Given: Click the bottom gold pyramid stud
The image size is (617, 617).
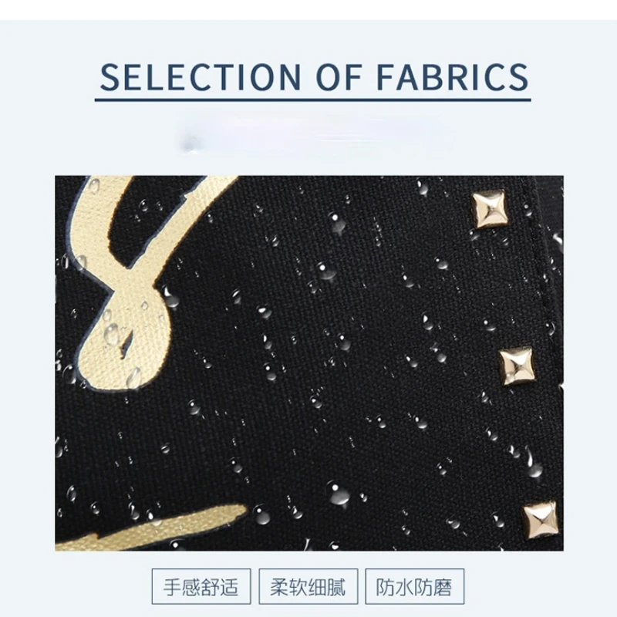Looking at the screenshot, I should [x=541, y=521].
